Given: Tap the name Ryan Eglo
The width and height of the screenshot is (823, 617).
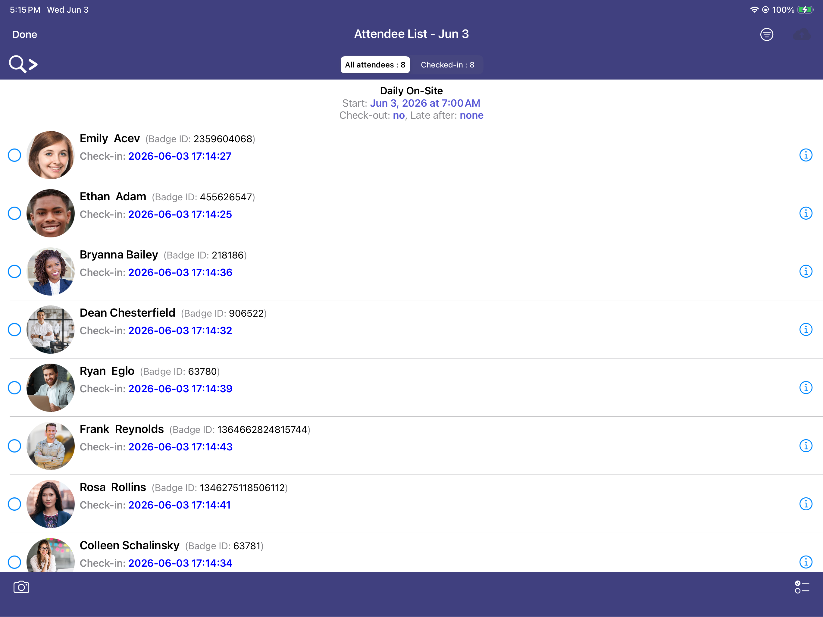Looking at the screenshot, I should click(107, 371).
